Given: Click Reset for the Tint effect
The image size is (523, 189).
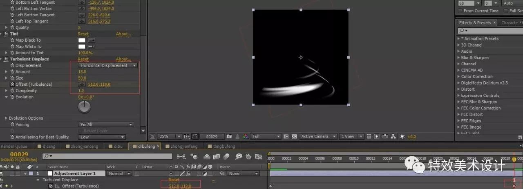Looking at the screenshot, I should (x=83, y=34).
